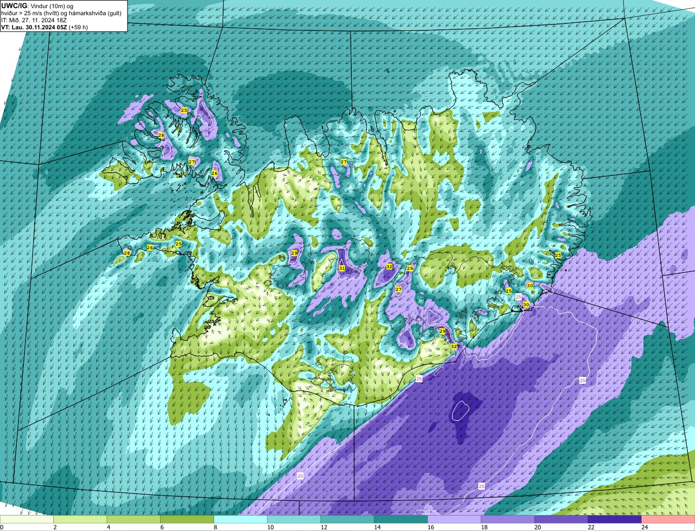The image size is (695, 531).
Task: Click the white gust contour ring in the dark purple offshore area
Action: pyautogui.click(x=459, y=410)
